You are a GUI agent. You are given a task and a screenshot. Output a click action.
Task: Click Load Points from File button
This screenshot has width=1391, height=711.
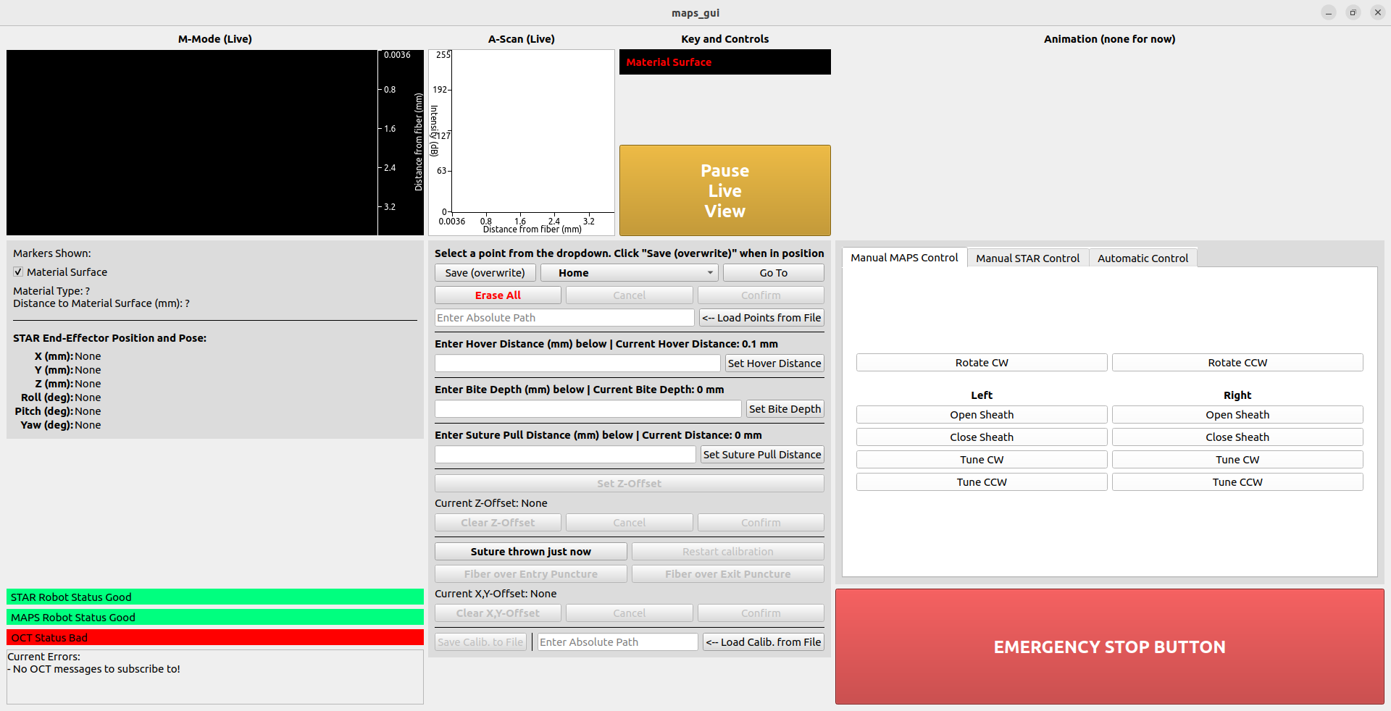pyautogui.click(x=761, y=318)
